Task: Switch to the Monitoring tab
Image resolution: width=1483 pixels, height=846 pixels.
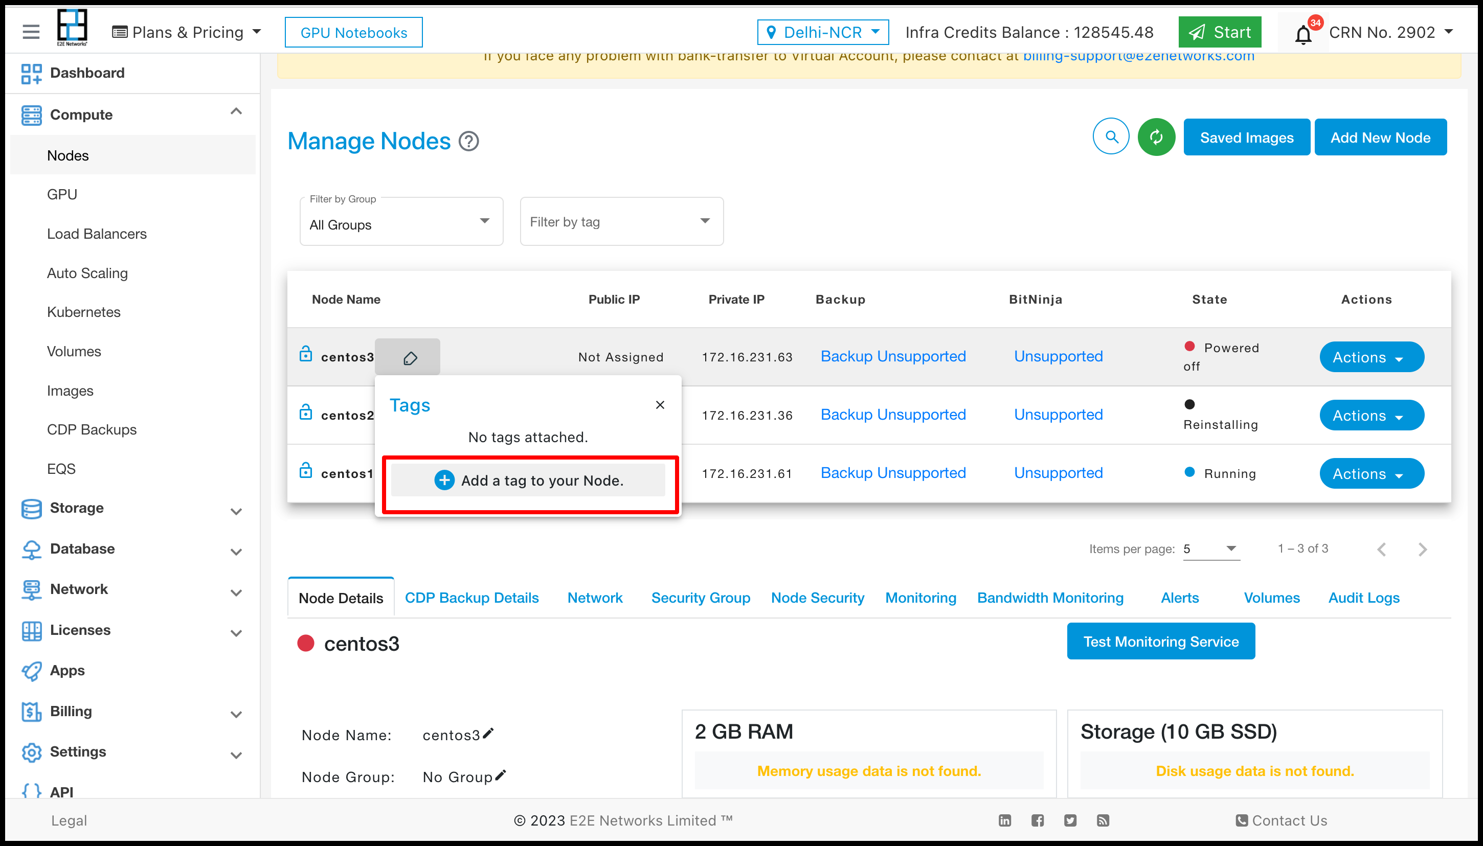Action: 920,598
